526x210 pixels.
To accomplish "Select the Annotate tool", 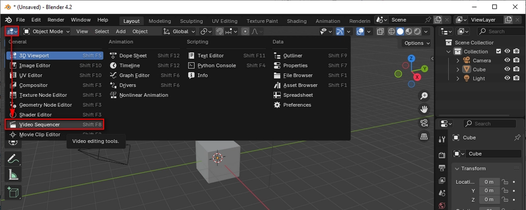I will click(13, 159).
